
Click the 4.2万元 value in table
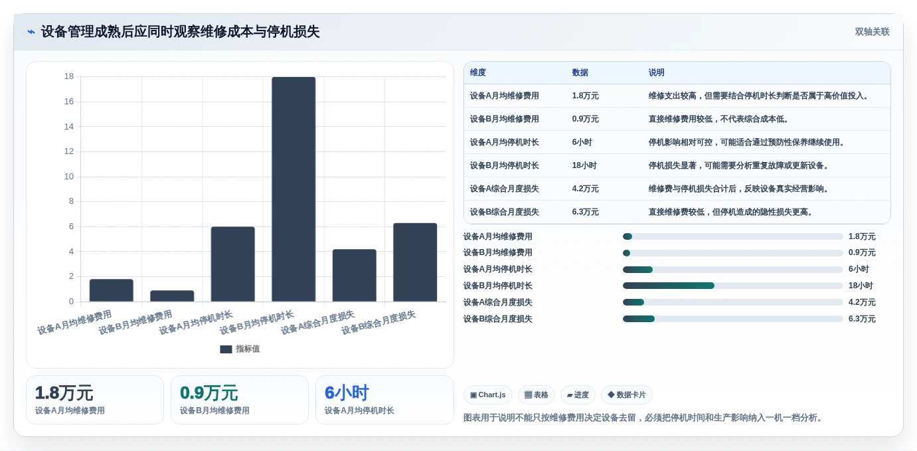coord(586,189)
